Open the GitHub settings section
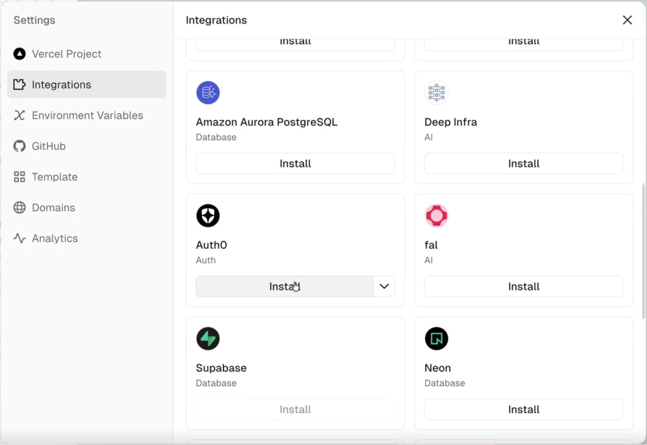The width and height of the screenshot is (647, 445). tap(87, 146)
